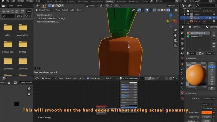Remove the material slot with minus button

click(x=214, y=35)
